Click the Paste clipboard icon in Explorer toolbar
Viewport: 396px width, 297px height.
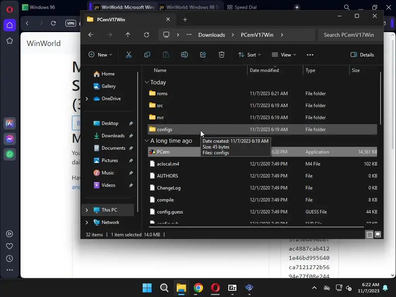166,55
